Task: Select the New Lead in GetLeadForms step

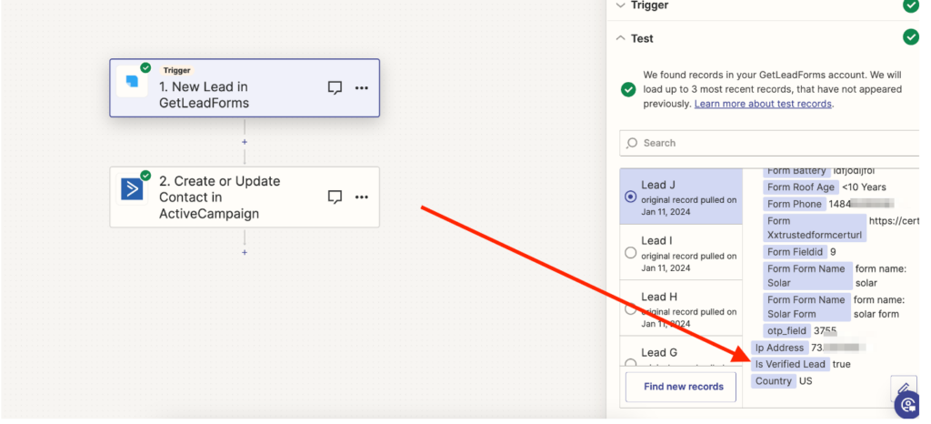Action: click(244, 88)
